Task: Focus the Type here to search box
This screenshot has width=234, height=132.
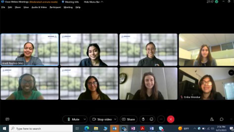Action: click(41, 129)
